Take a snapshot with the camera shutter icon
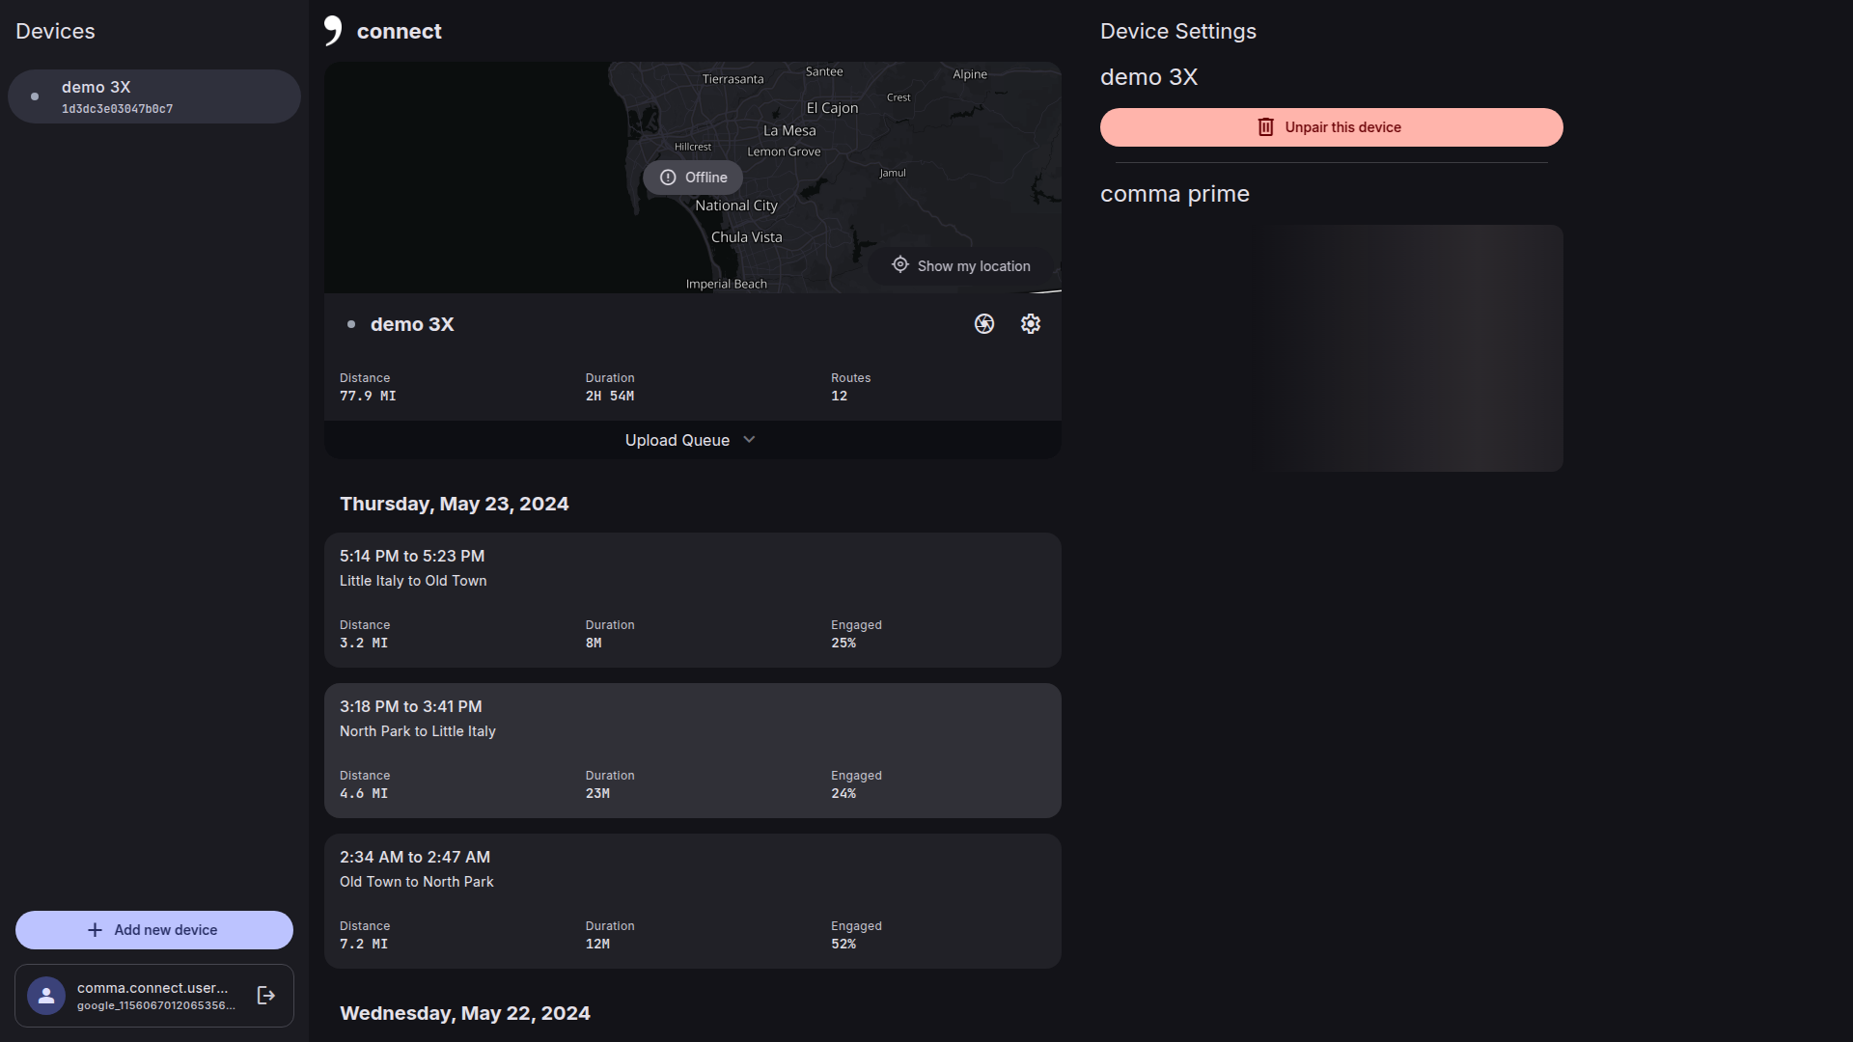This screenshot has width=1853, height=1042. coord(984,324)
